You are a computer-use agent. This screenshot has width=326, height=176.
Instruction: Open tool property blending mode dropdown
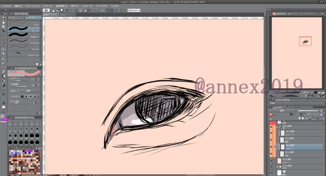tap(30, 91)
